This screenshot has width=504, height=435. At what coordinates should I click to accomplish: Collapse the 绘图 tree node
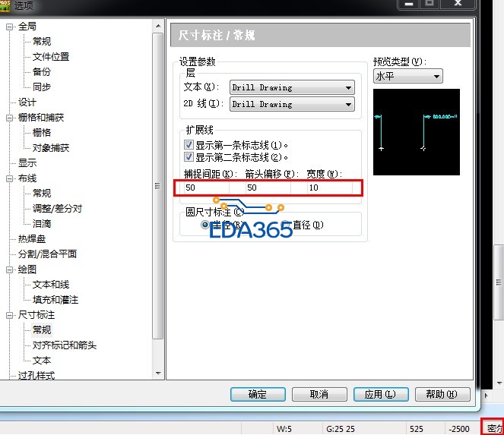(9, 270)
